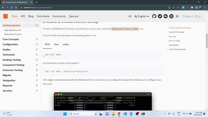Select the NPM tab
Image resolution: width=208 pixels, height=117 pixels.
[47, 45]
